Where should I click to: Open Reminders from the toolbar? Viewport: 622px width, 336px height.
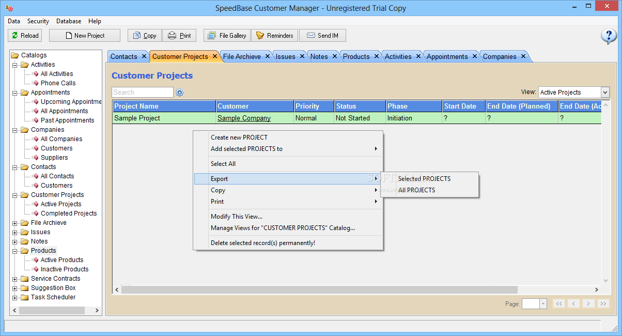tap(274, 36)
